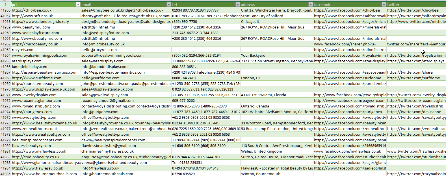Click the Tel: 01895 239351 cell
Viewport: 446px width, 176px height.
[206, 162]
